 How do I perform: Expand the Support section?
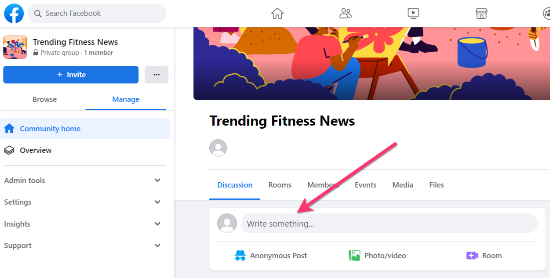pyautogui.click(x=157, y=246)
